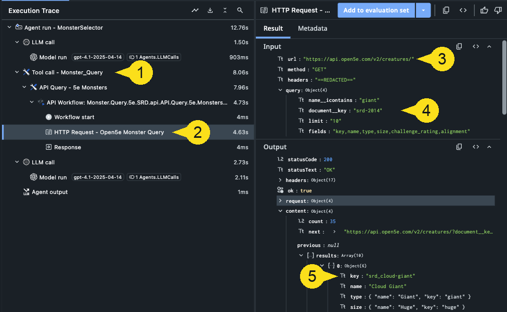Collapse the Output section

click(x=489, y=147)
